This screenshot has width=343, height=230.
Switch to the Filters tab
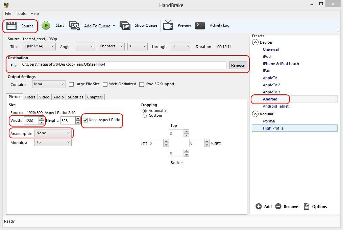pos(30,97)
